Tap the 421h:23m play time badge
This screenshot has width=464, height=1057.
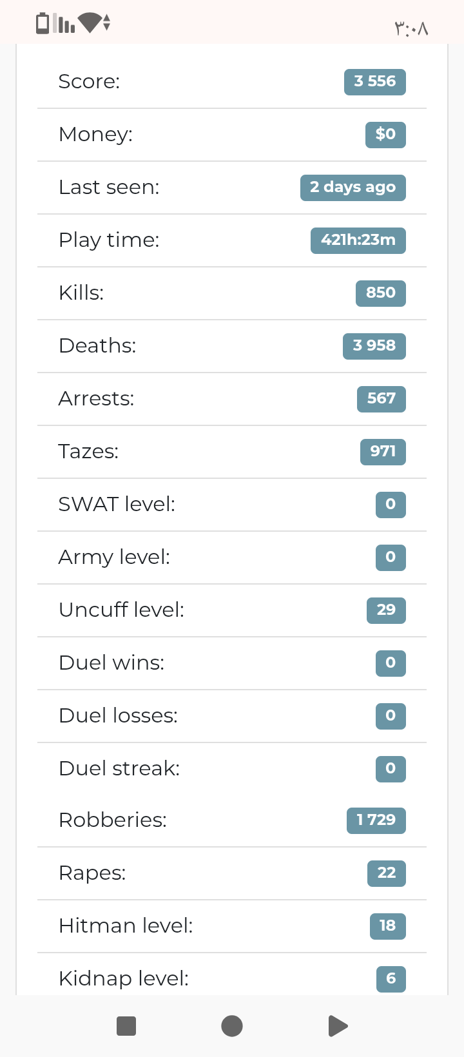(x=358, y=240)
